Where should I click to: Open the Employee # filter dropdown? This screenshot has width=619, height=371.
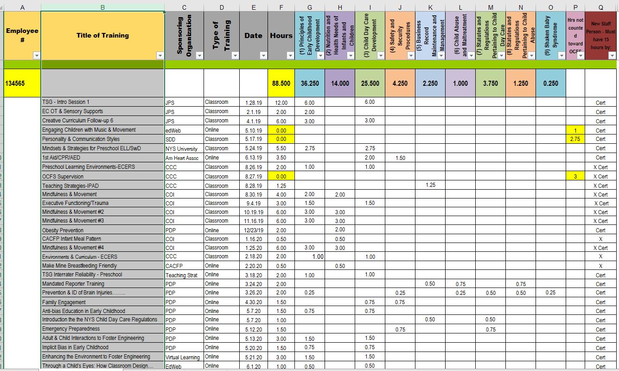point(37,56)
